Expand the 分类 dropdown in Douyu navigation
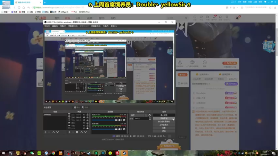Screen dimensions: 278x156 click(x=79, y=18)
